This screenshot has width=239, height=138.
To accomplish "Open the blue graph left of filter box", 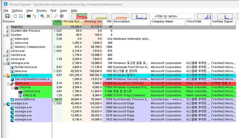I will (139, 16).
